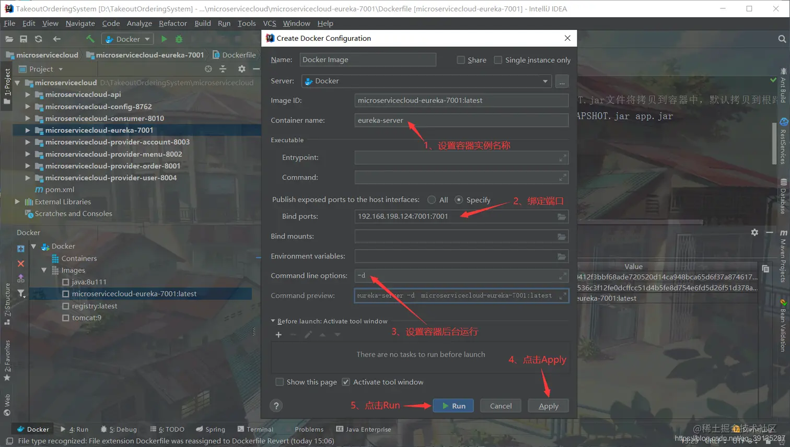
Task: Check the Show this page checkbox
Action: coord(280,382)
